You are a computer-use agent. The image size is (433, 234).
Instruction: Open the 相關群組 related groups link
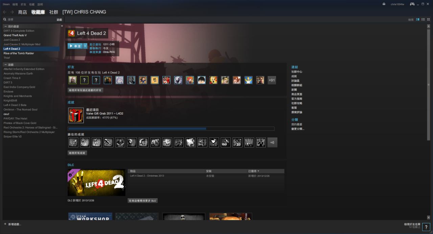(297, 85)
